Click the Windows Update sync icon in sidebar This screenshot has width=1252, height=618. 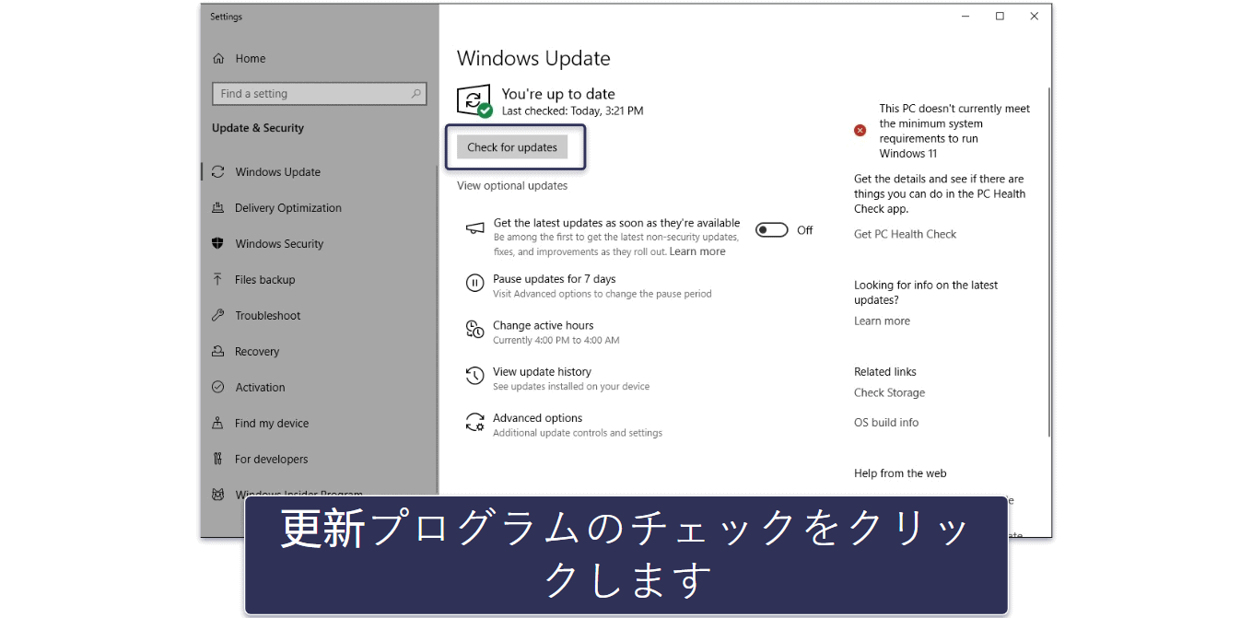218,172
